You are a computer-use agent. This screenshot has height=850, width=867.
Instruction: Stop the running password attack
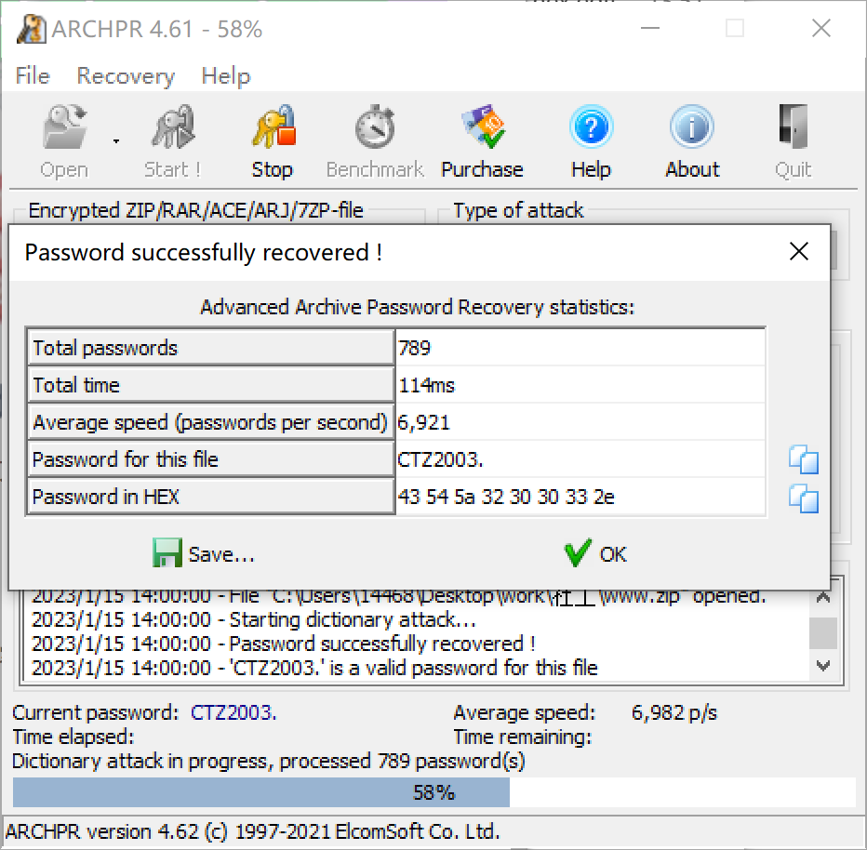click(x=273, y=141)
